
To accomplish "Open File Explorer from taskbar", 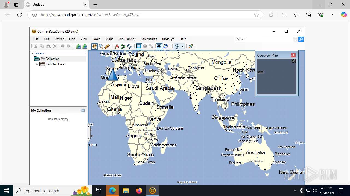I will point(126,191).
